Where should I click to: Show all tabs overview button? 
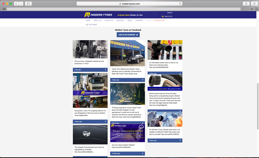tap(254, 4)
